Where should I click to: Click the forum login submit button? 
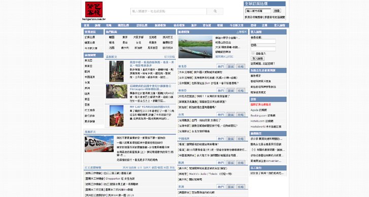pos(258,58)
